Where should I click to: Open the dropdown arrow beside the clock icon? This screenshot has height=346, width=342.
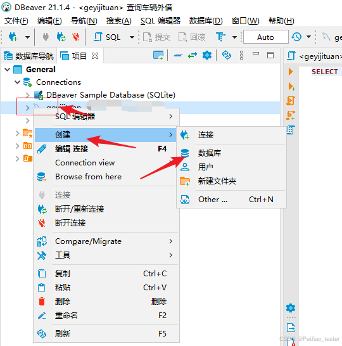(x=308, y=37)
